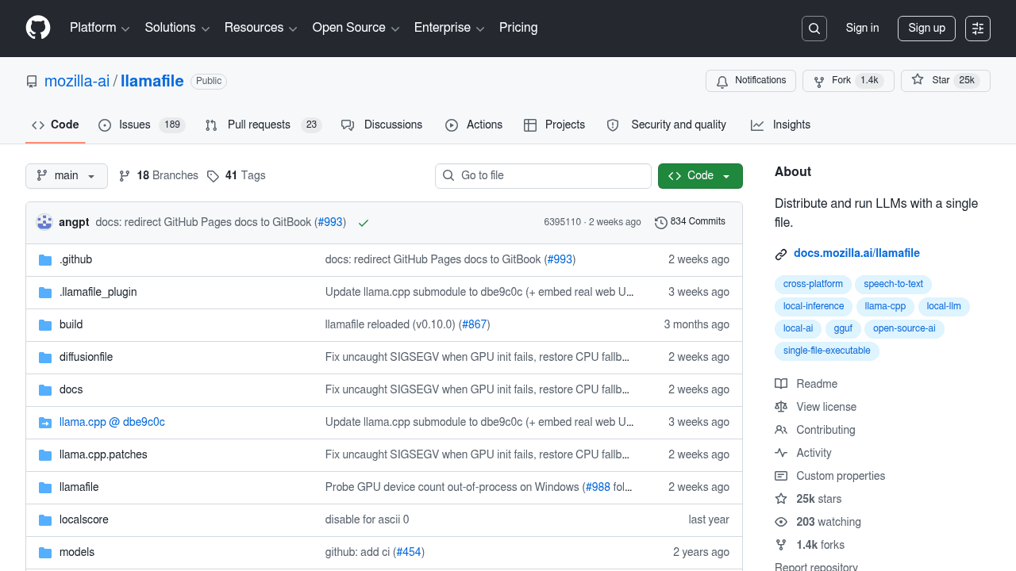This screenshot has width=1016, height=571.
Task: Go to the Pricing page
Action: (518, 28)
